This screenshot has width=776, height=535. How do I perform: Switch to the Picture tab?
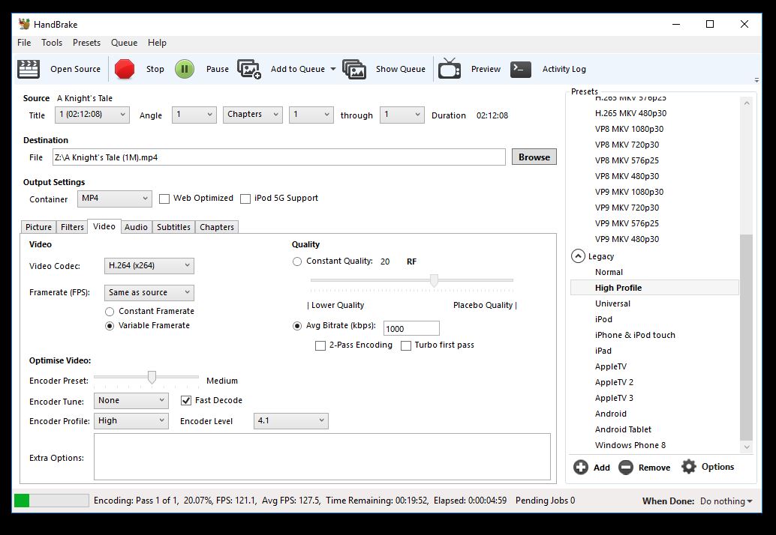click(x=38, y=227)
